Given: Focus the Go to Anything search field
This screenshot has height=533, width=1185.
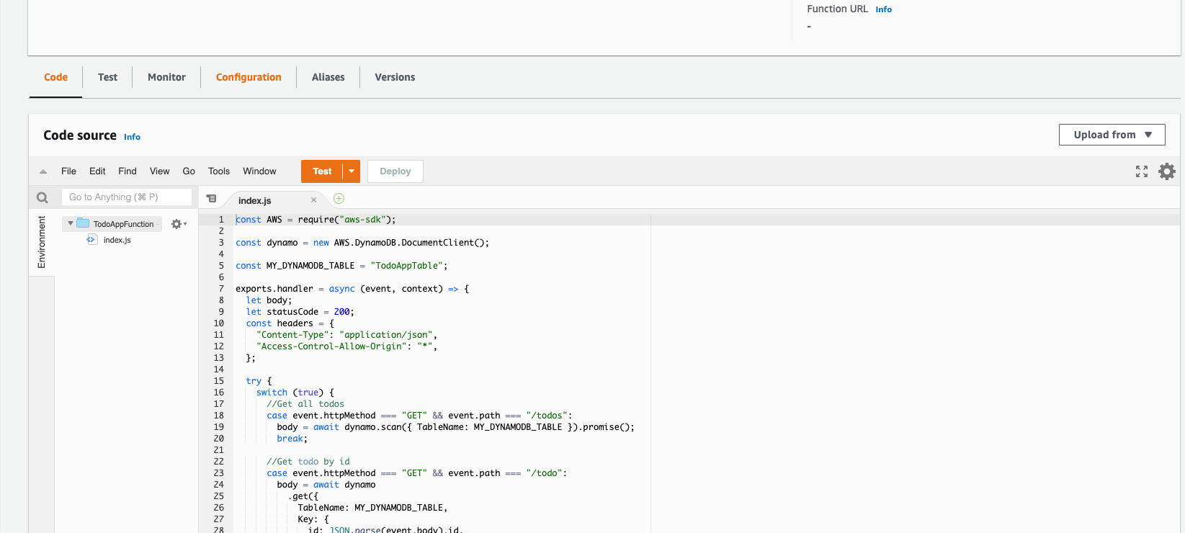Looking at the screenshot, I should tap(127, 197).
